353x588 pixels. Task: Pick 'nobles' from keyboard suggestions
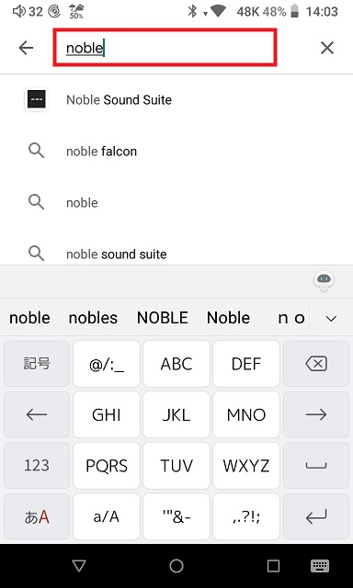93,318
